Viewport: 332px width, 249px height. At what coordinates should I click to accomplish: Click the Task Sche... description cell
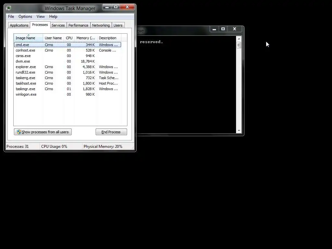(109, 78)
